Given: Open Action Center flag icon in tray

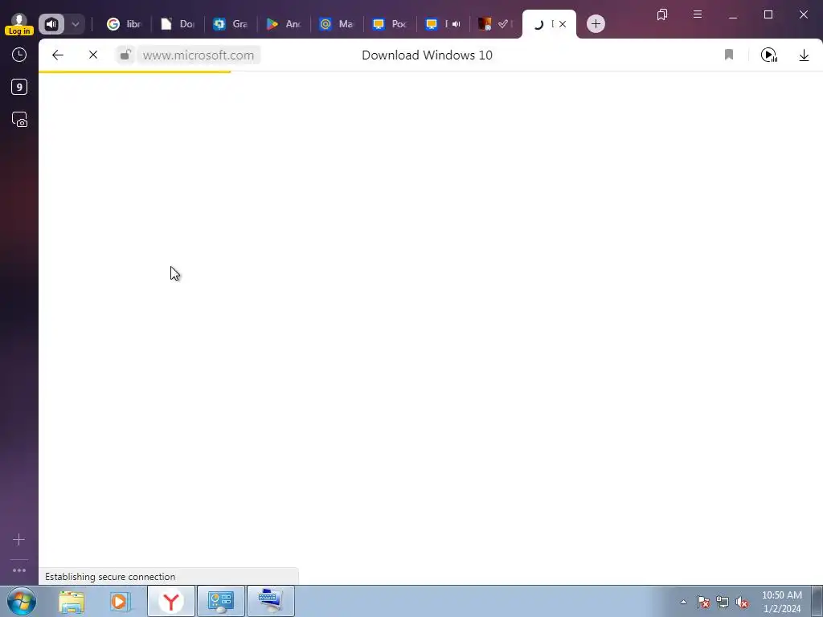Looking at the screenshot, I should (x=703, y=602).
